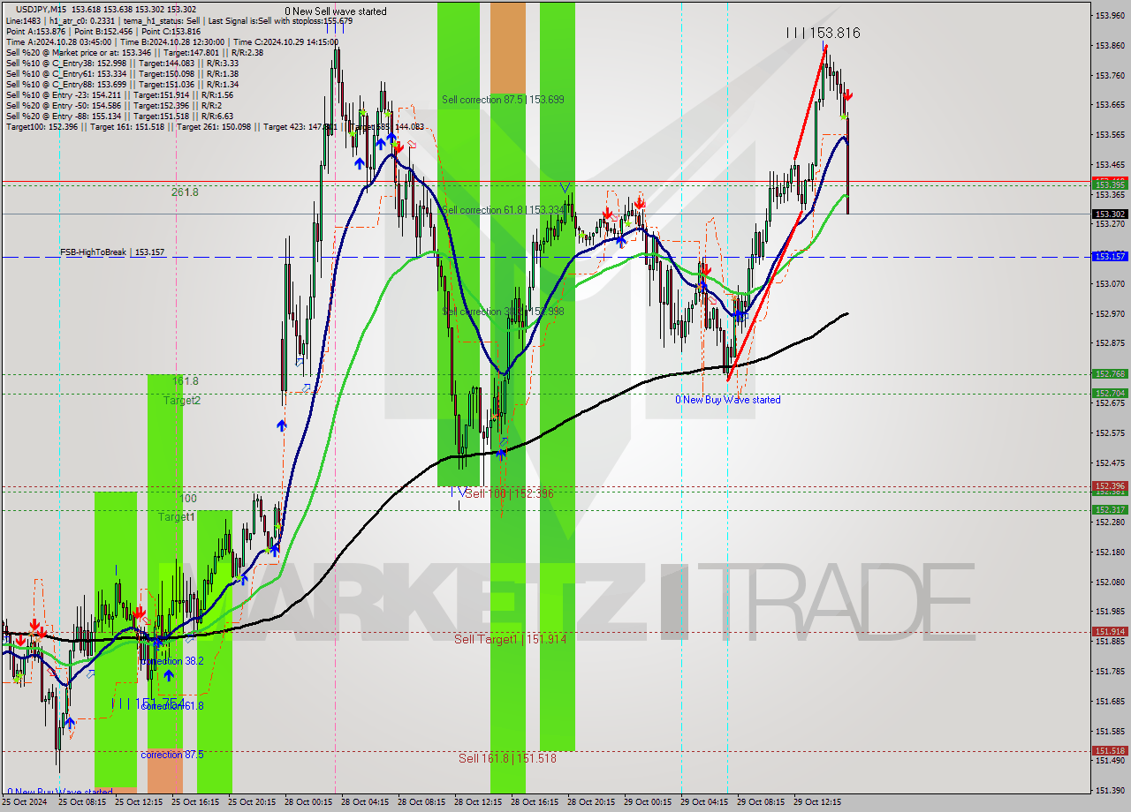The image size is (1131, 812).
Task: Click the 'Sell %10 @ C_Entry61: 153.334' line
Action: click(121, 74)
